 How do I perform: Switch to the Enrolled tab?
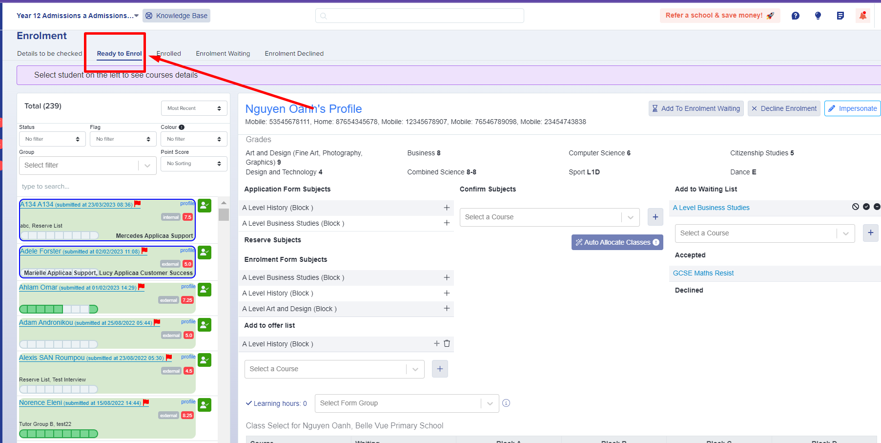pyautogui.click(x=169, y=54)
